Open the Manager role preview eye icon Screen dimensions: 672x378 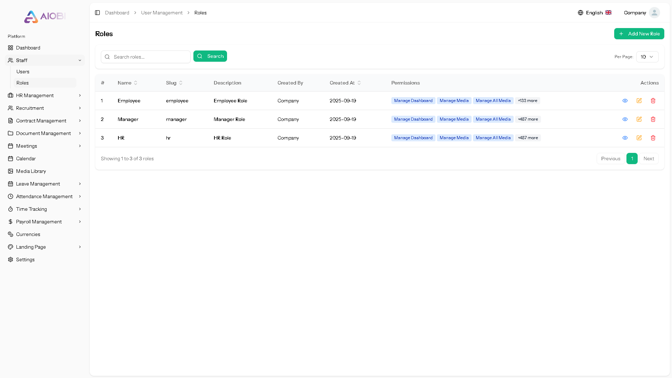coord(625,119)
